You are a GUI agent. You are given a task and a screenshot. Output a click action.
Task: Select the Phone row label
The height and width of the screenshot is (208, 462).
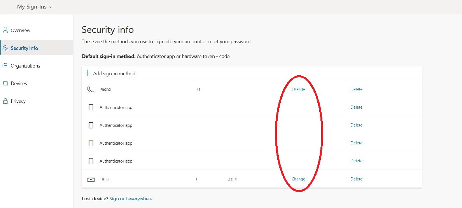105,89
